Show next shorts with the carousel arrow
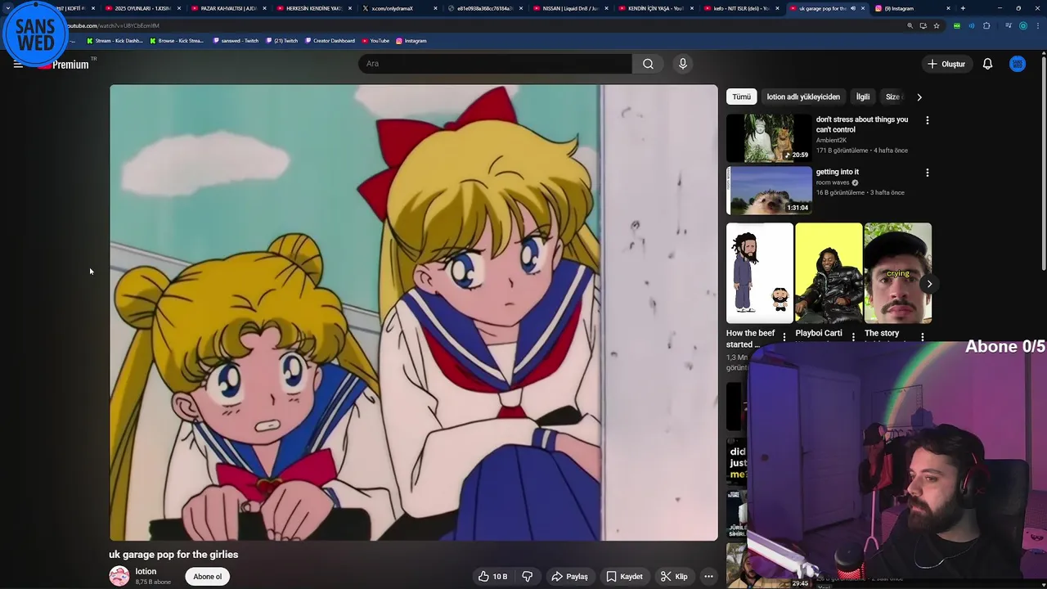 [x=929, y=284]
